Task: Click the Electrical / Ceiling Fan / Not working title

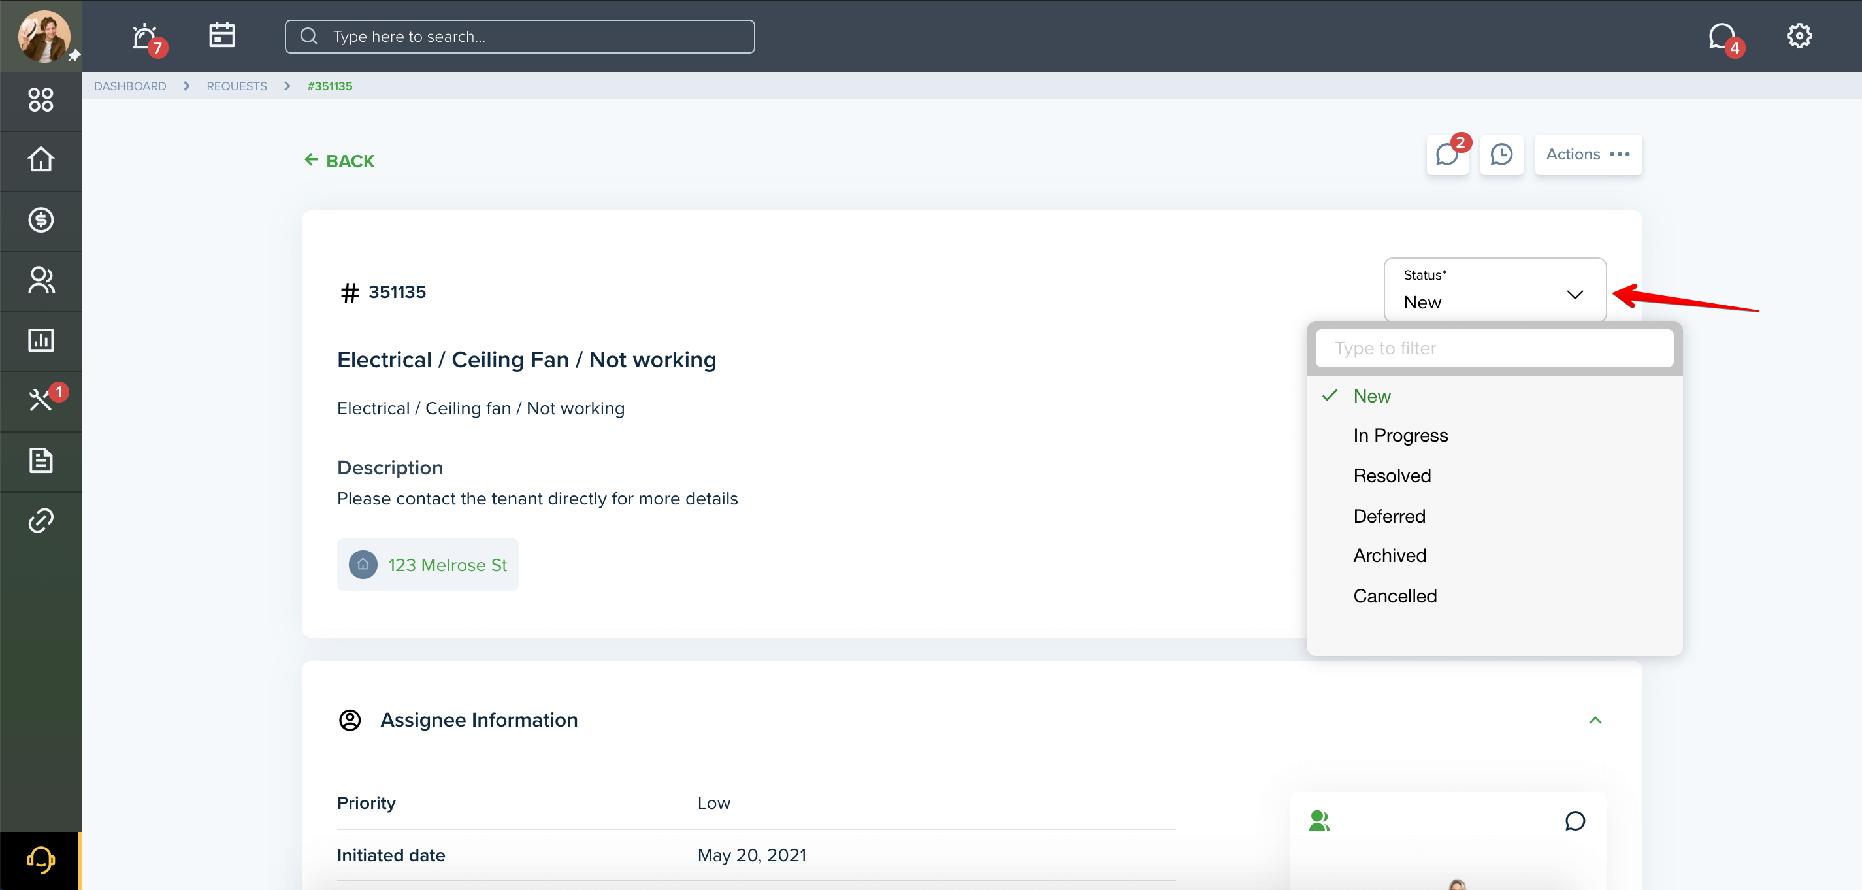Action: click(x=526, y=359)
